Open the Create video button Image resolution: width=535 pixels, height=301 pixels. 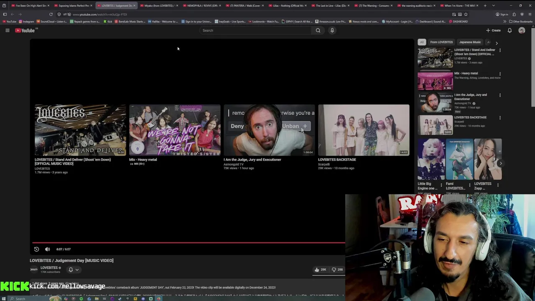pos(493,30)
